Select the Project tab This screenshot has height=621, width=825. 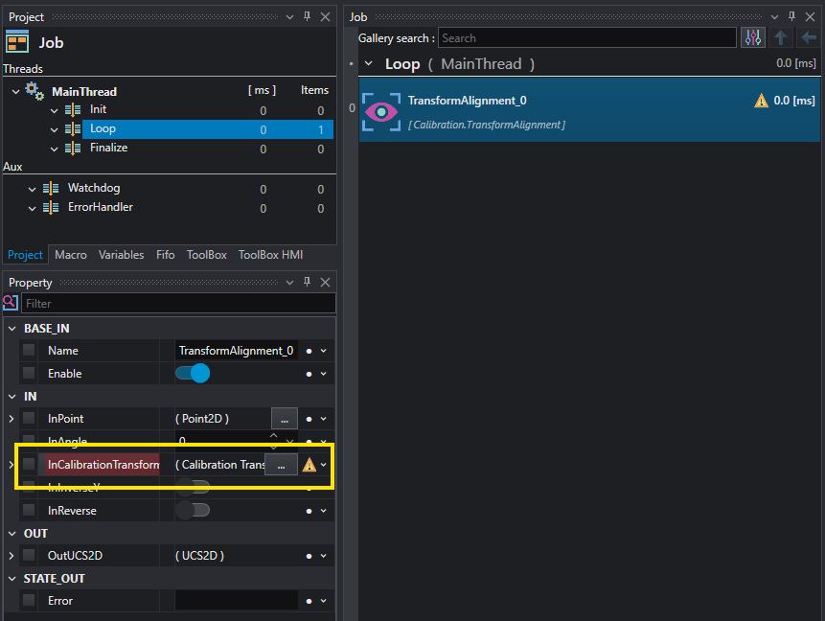tap(25, 255)
